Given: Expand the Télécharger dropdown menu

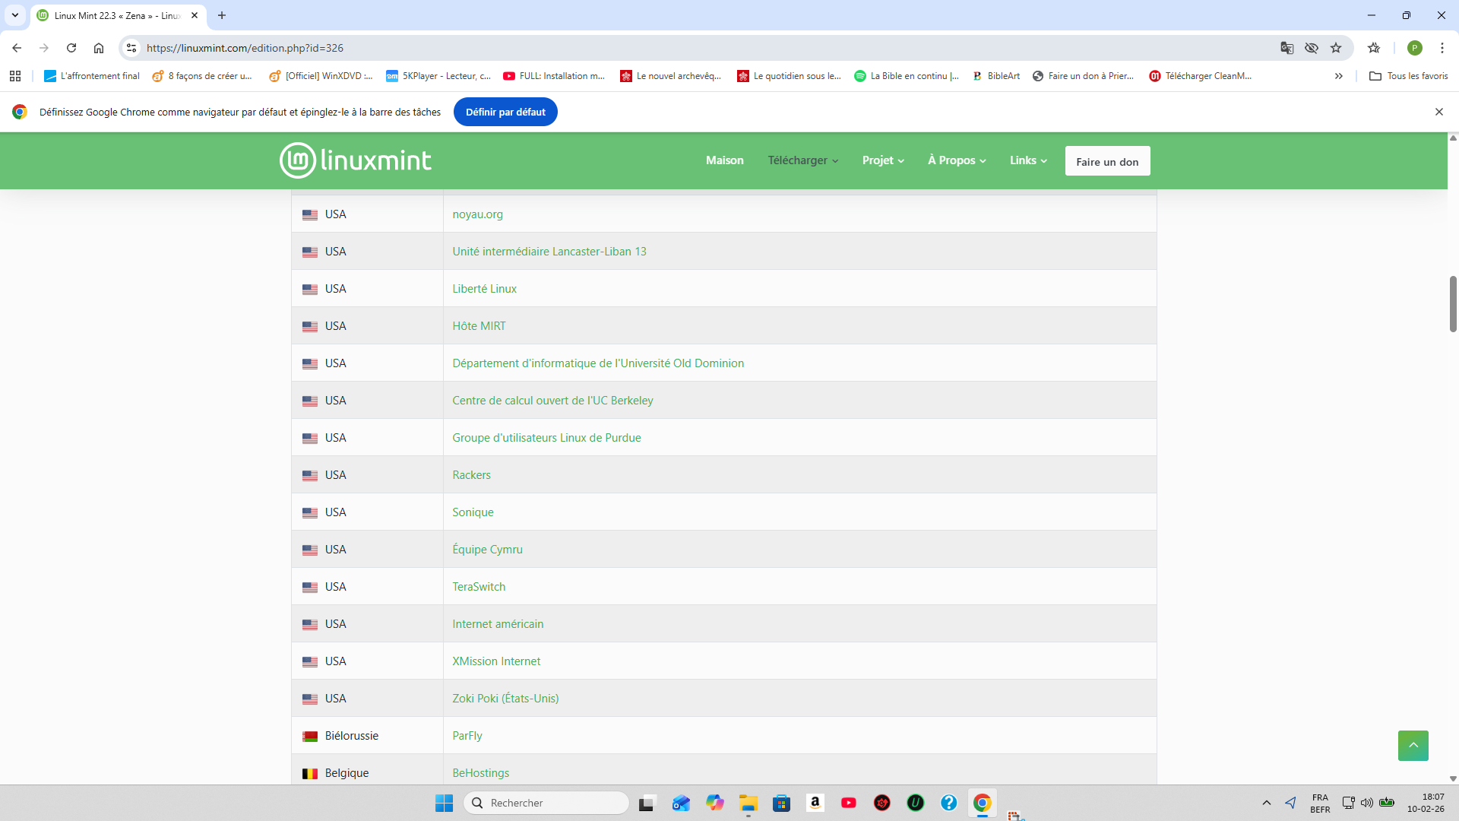Looking at the screenshot, I should coord(802,160).
